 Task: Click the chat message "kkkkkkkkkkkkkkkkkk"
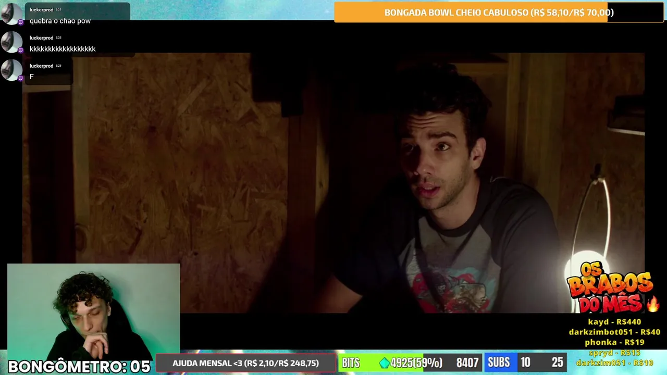click(x=63, y=49)
